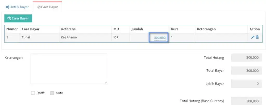The width and height of the screenshot is (266, 107).
Task: Click the pencil edit icon in Action column
Action: pos(253,37)
